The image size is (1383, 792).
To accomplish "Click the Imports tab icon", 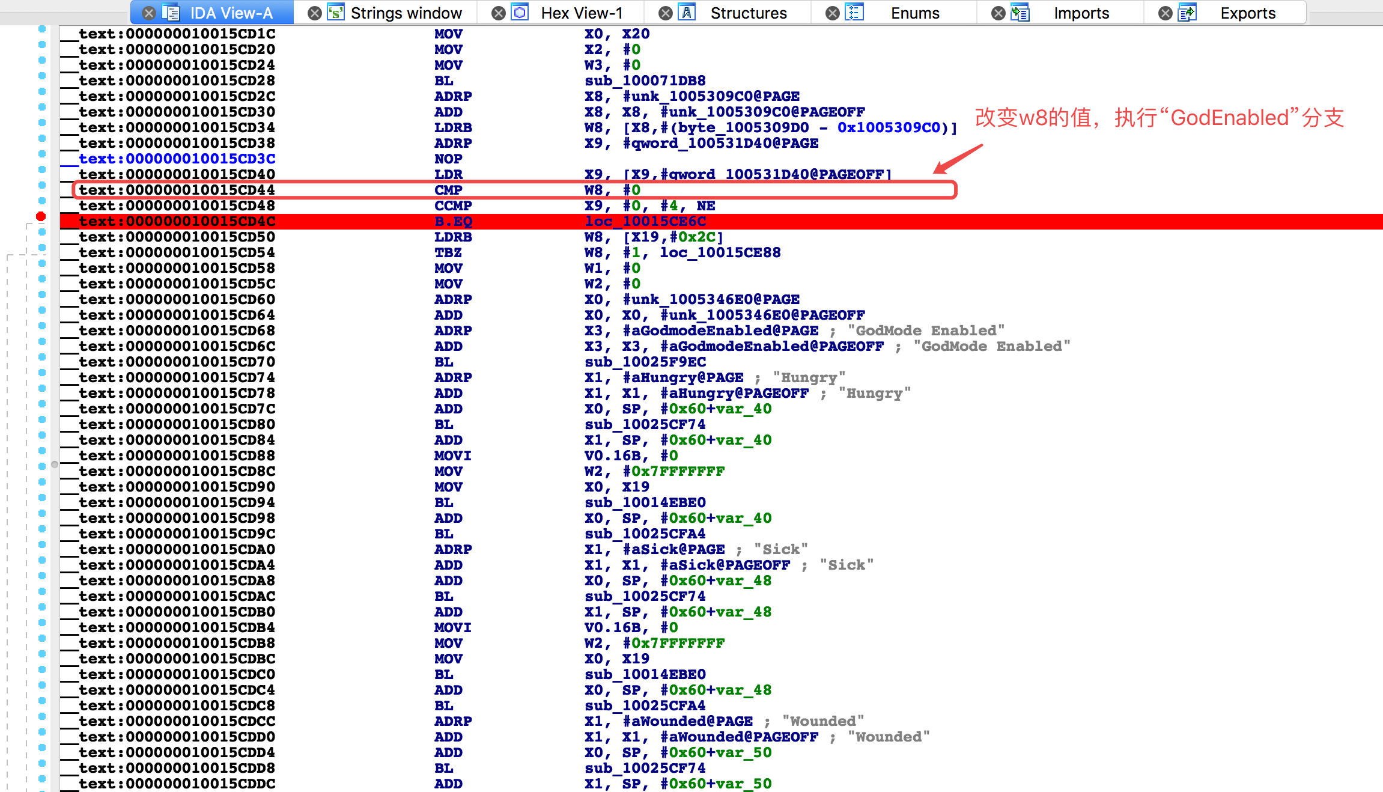I will 1020,13.
